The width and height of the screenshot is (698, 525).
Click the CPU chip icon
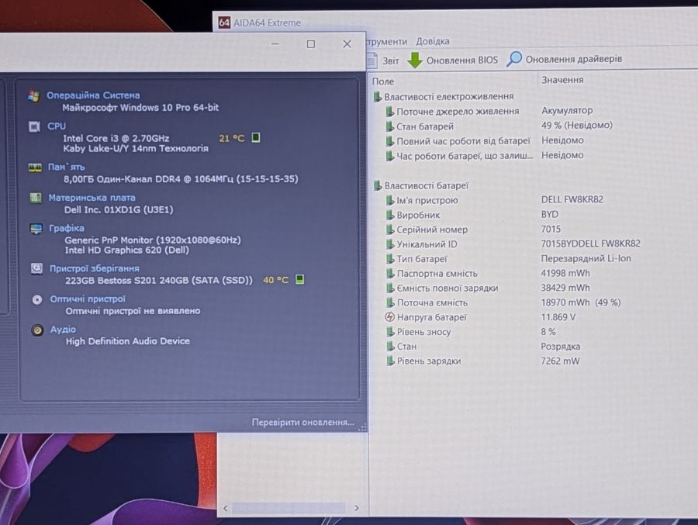pyautogui.click(x=34, y=126)
